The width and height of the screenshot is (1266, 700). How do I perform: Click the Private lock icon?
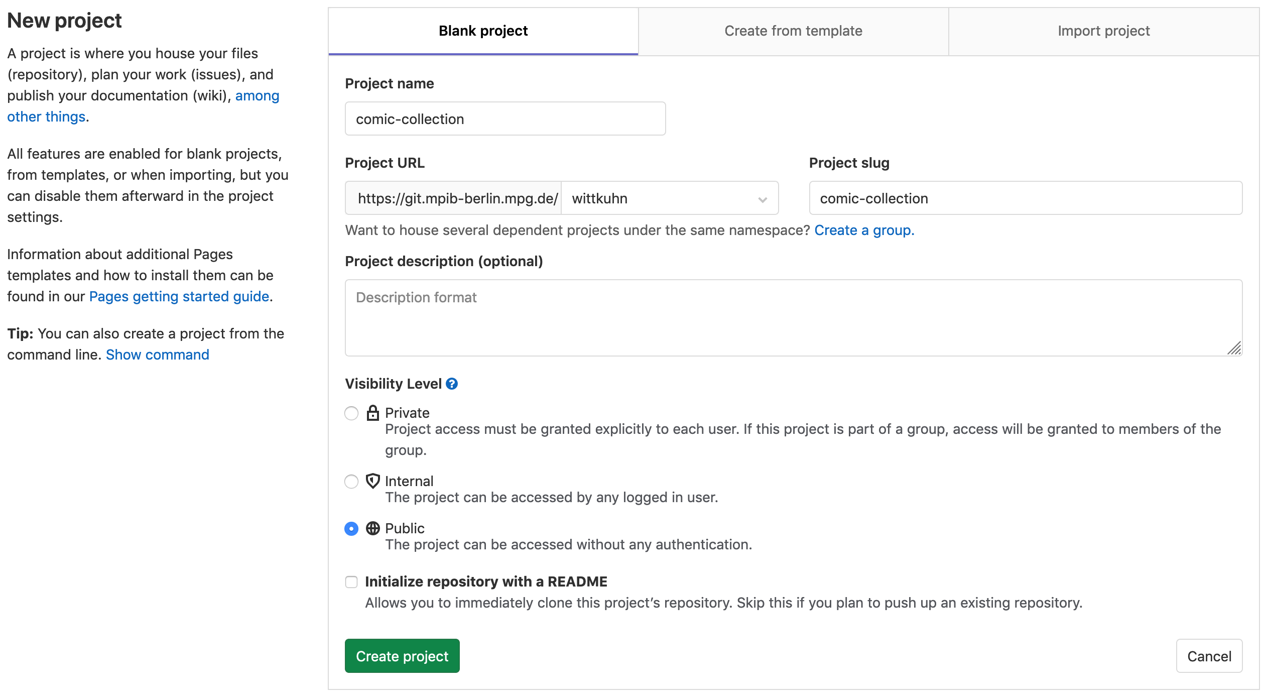click(x=372, y=413)
